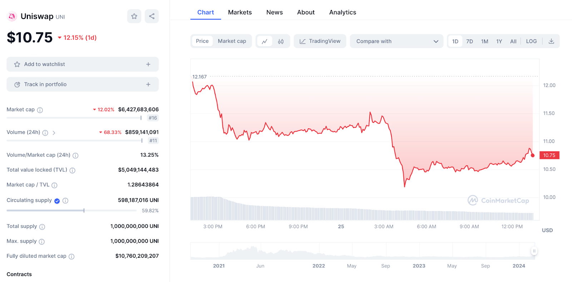Click the 598,187,016 UNI supply value
The height and width of the screenshot is (282, 572).
(x=138, y=200)
